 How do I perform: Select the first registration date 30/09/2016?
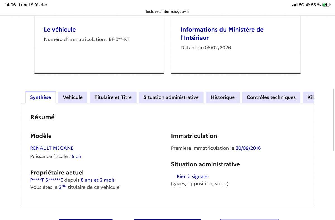point(248,148)
